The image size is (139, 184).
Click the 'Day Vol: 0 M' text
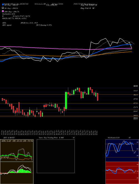coord(87,8)
